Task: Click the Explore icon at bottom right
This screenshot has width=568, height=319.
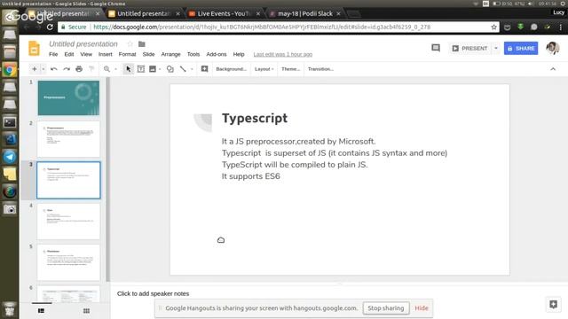Action: click(x=553, y=305)
